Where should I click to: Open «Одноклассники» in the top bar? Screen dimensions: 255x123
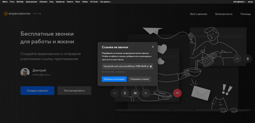(x=31, y=2)
